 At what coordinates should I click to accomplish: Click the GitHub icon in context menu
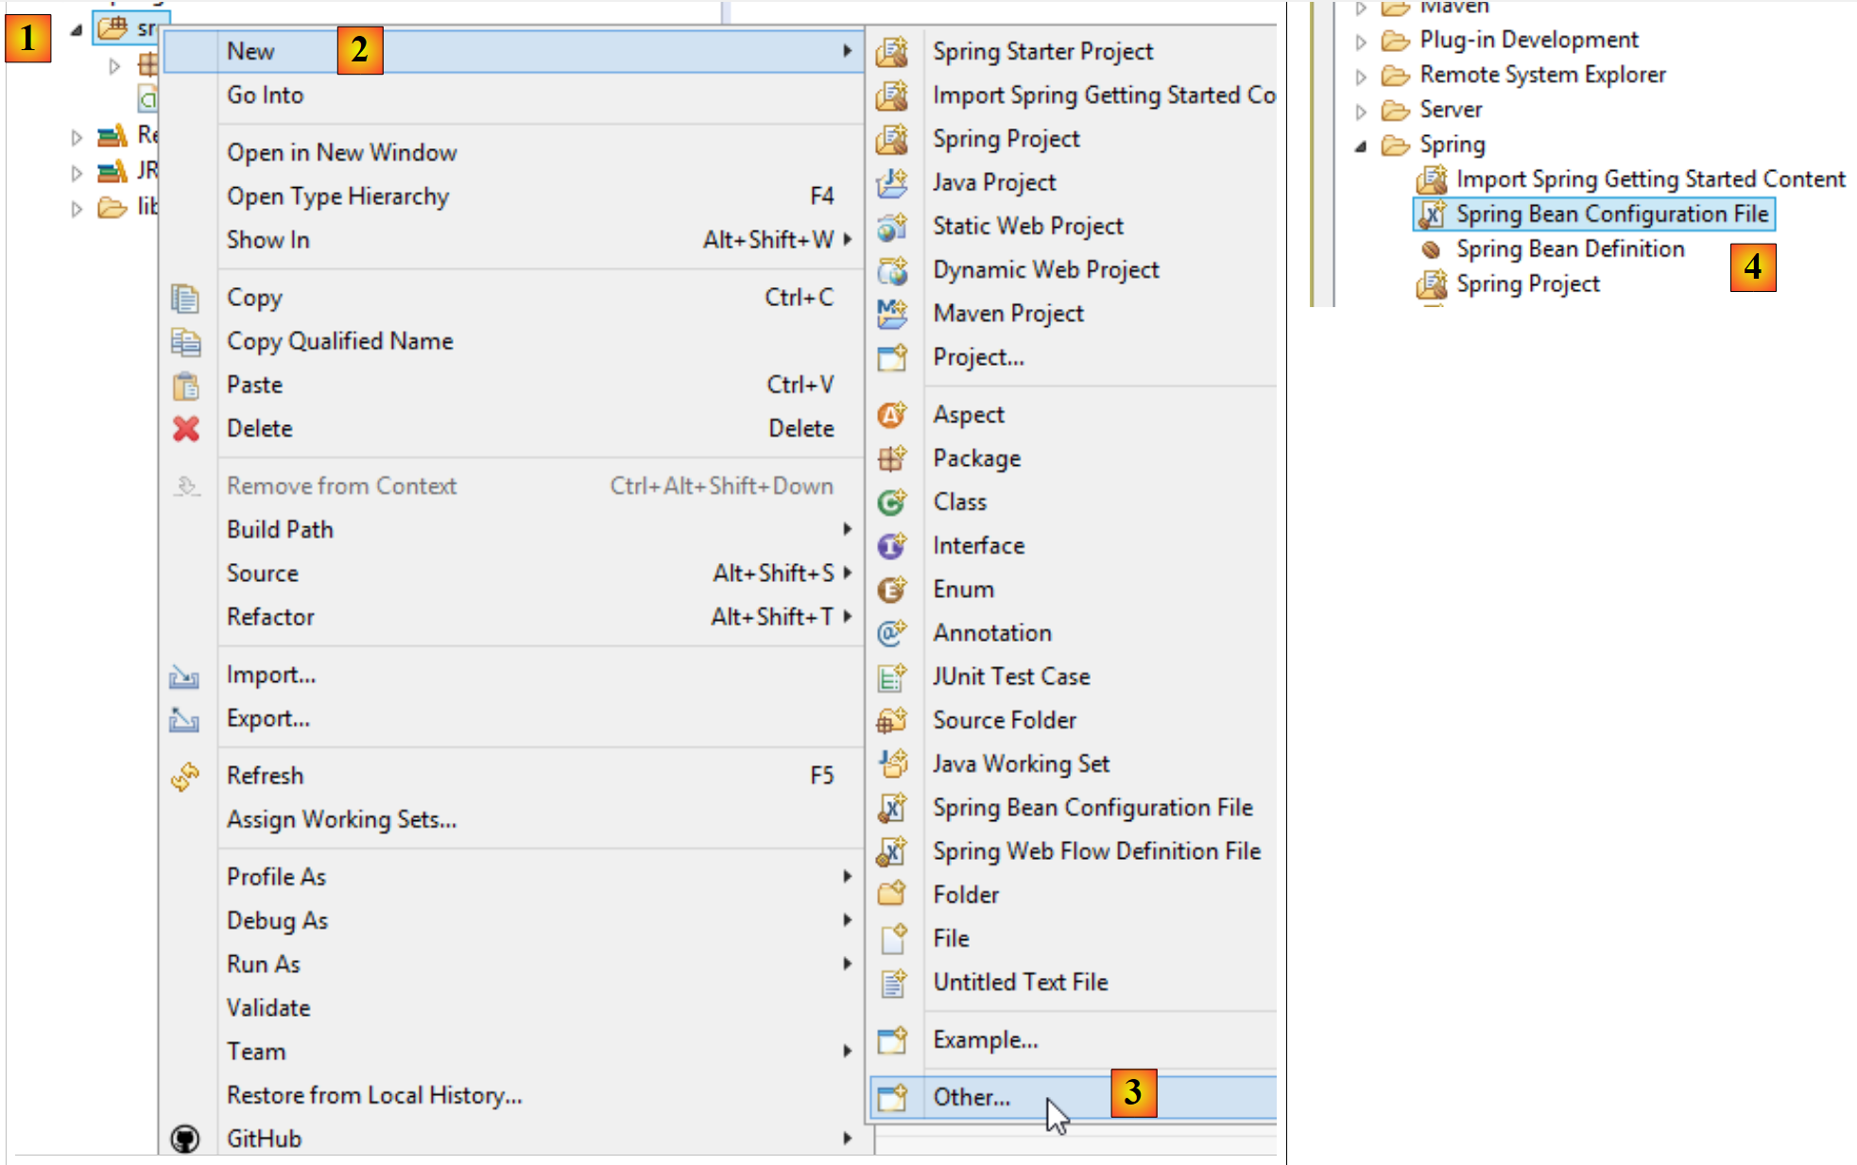(185, 1139)
